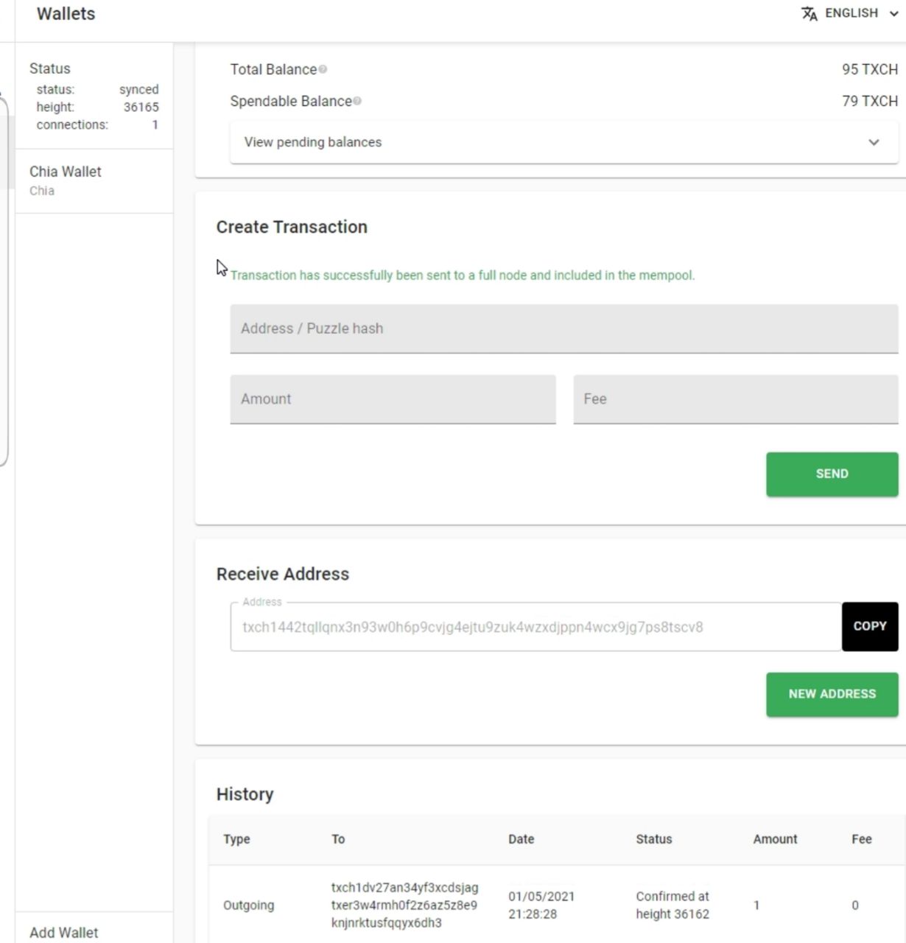Viewport: 906px width, 943px height.
Task: Click the Status heading in sidebar
Action: (x=50, y=69)
